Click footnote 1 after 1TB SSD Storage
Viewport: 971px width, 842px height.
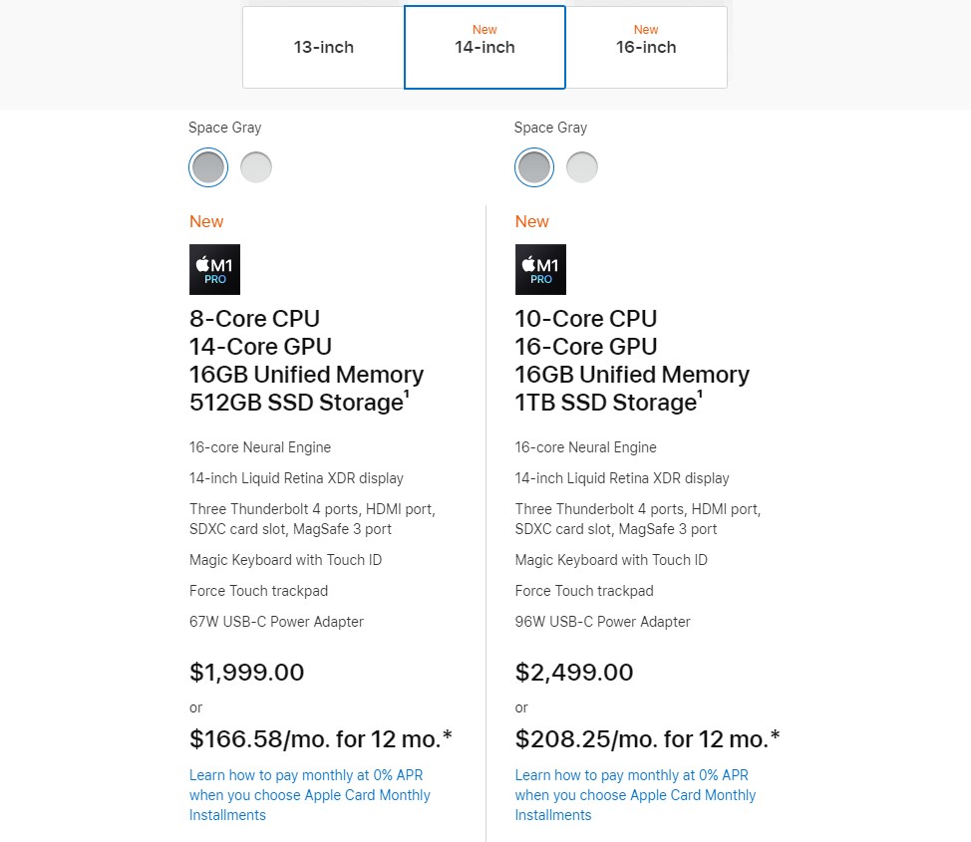[701, 394]
